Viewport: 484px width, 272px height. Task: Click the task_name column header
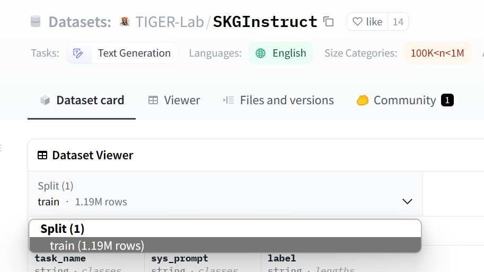[60, 259]
